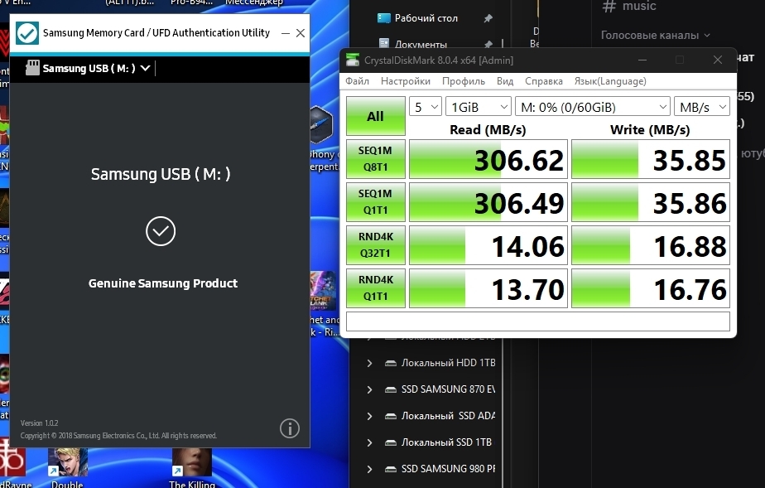Open the drive dropdown M: 0% (0/60GiB)

click(x=592, y=106)
